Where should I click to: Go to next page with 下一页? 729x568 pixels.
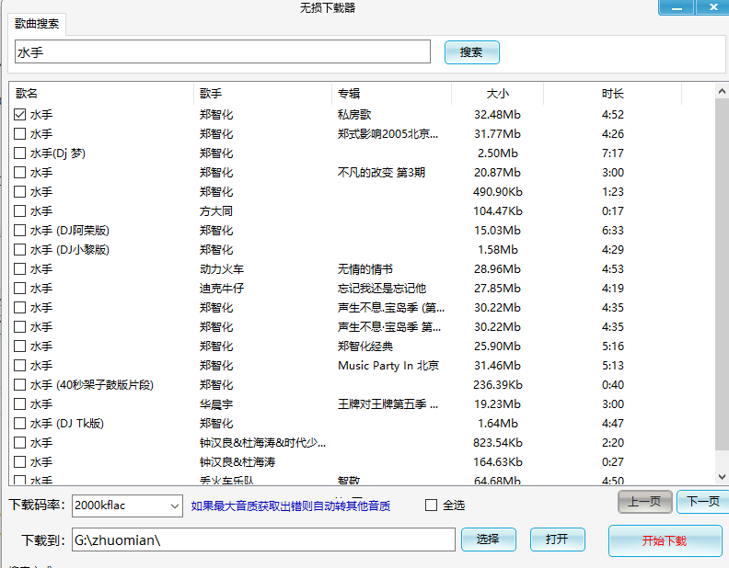pos(702,502)
